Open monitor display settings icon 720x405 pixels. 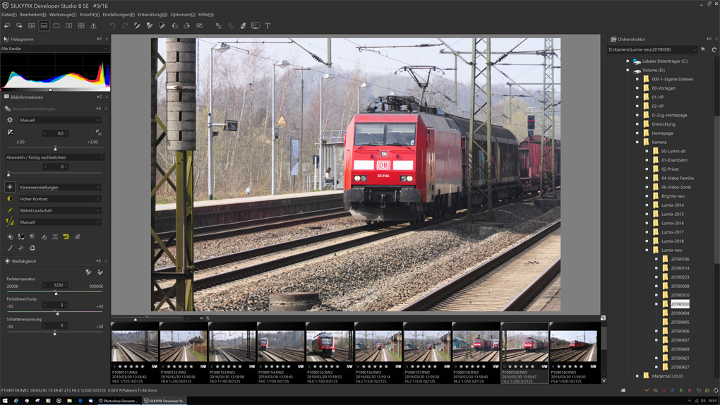[x=256, y=25]
